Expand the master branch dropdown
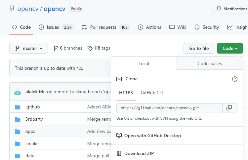Screen dimensions: 248x160 pyautogui.click(x=29, y=48)
